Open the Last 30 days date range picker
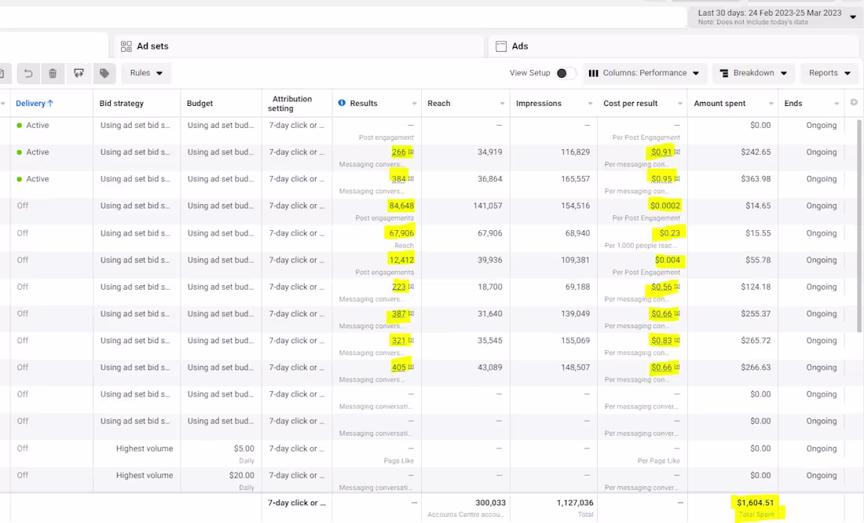The width and height of the screenshot is (864, 523). pyautogui.click(x=775, y=16)
